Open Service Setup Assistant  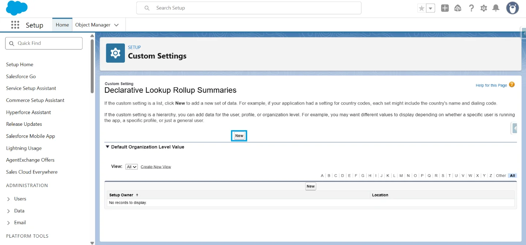(31, 88)
